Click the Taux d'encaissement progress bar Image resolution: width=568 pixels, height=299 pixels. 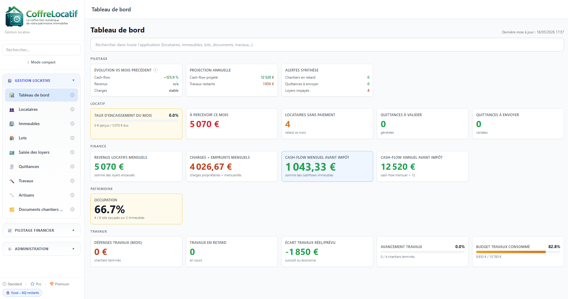coord(136,121)
